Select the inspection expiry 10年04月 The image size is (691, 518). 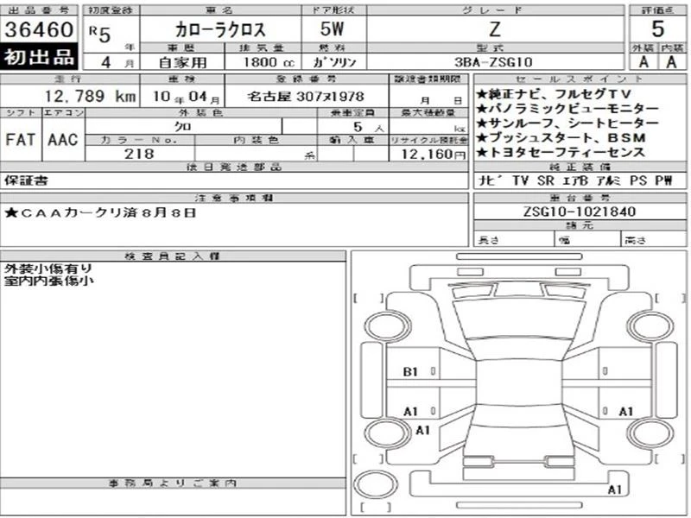coord(187,97)
